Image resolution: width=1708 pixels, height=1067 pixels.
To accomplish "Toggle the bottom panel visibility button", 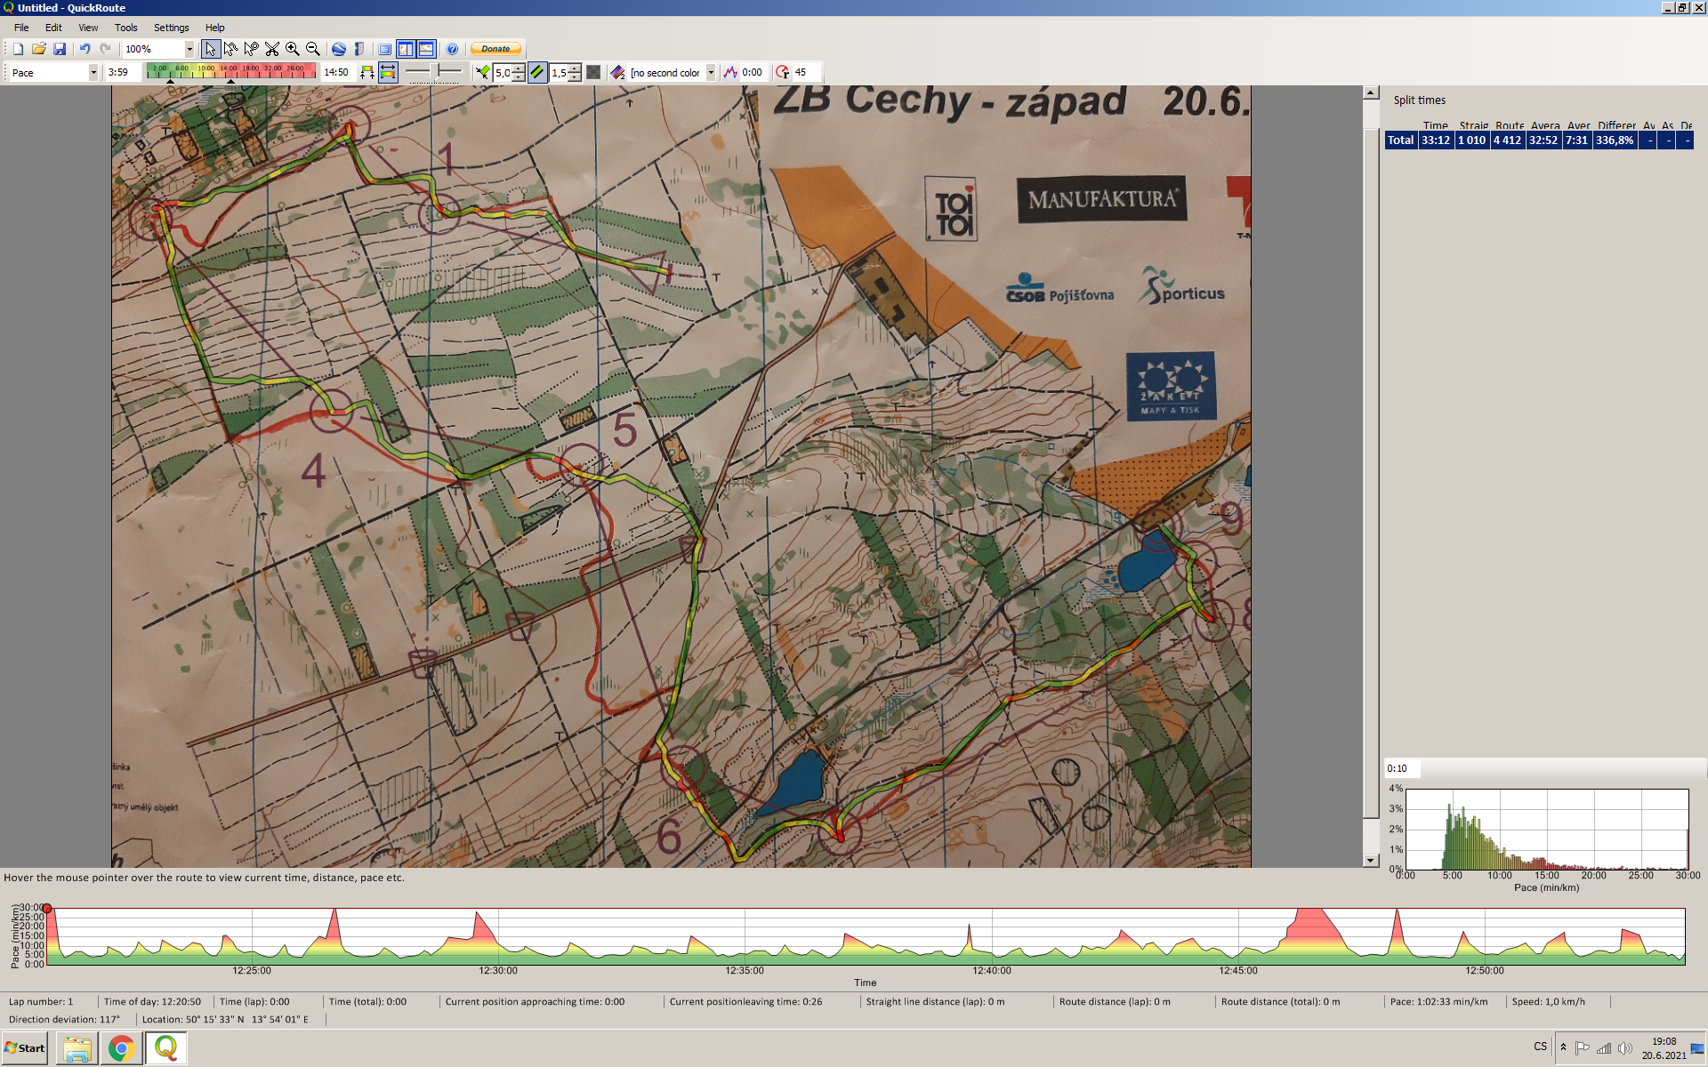I will [x=426, y=49].
